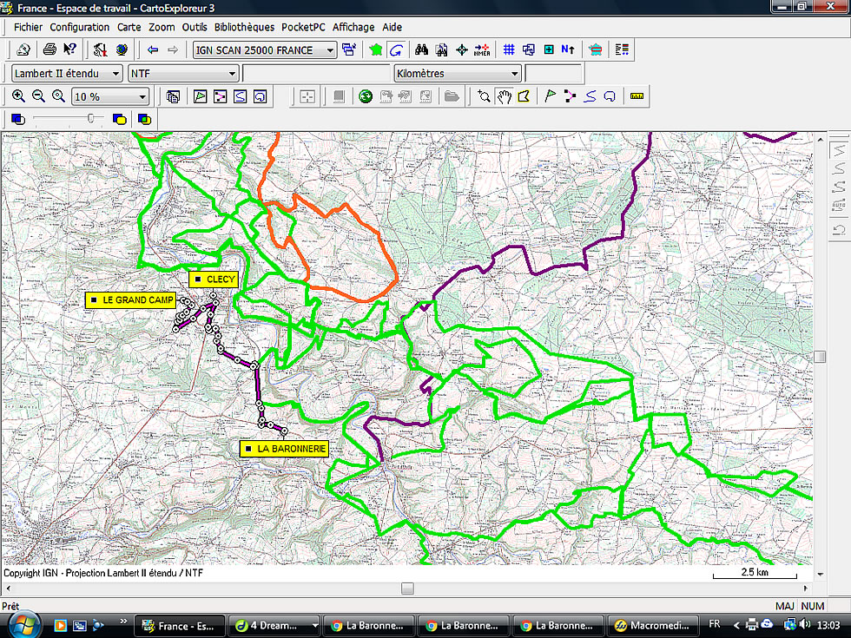Select the green waypoint flag tool

[x=550, y=96]
